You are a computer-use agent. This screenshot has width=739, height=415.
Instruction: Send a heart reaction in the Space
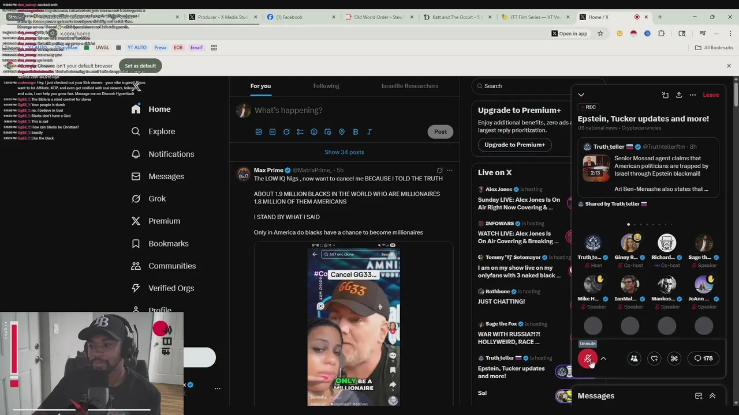pyautogui.click(x=654, y=359)
